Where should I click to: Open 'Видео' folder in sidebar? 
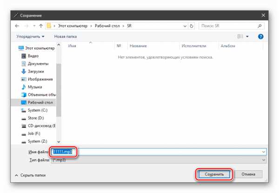pos(33,56)
